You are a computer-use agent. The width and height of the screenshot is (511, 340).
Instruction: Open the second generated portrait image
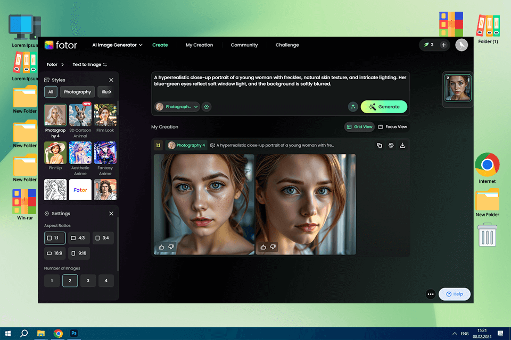[x=306, y=205]
